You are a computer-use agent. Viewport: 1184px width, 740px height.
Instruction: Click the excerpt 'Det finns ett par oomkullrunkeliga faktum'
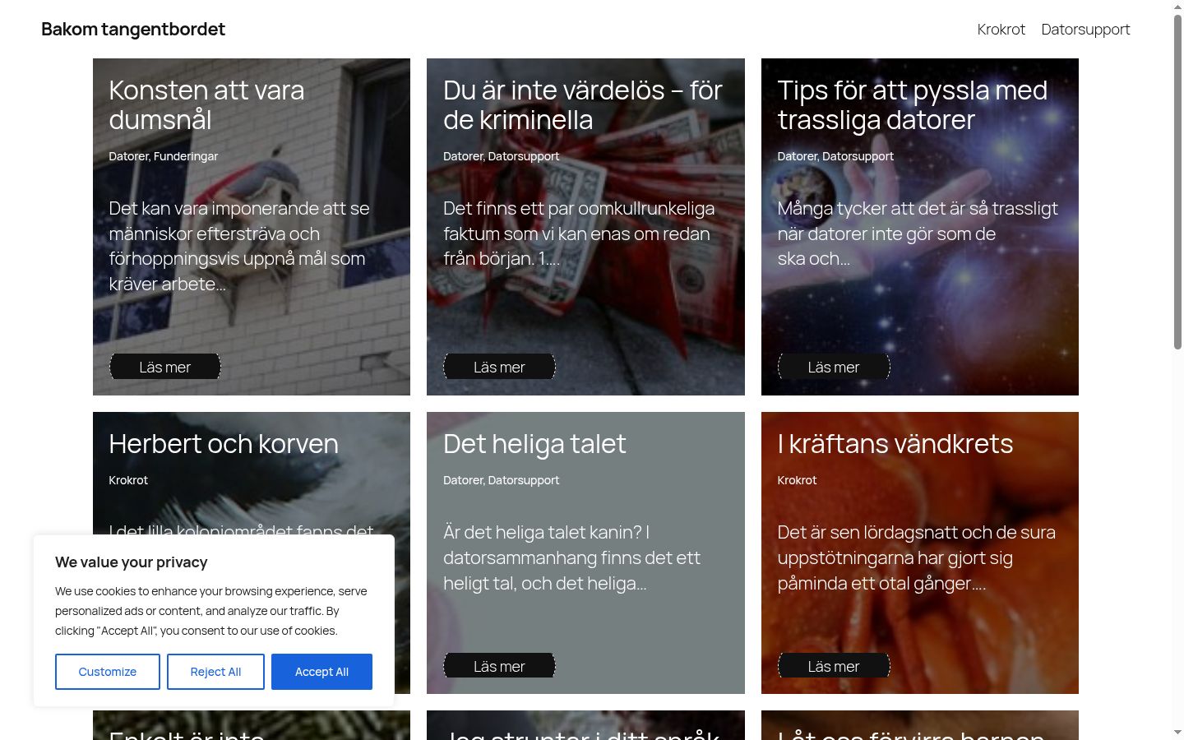click(x=579, y=234)
